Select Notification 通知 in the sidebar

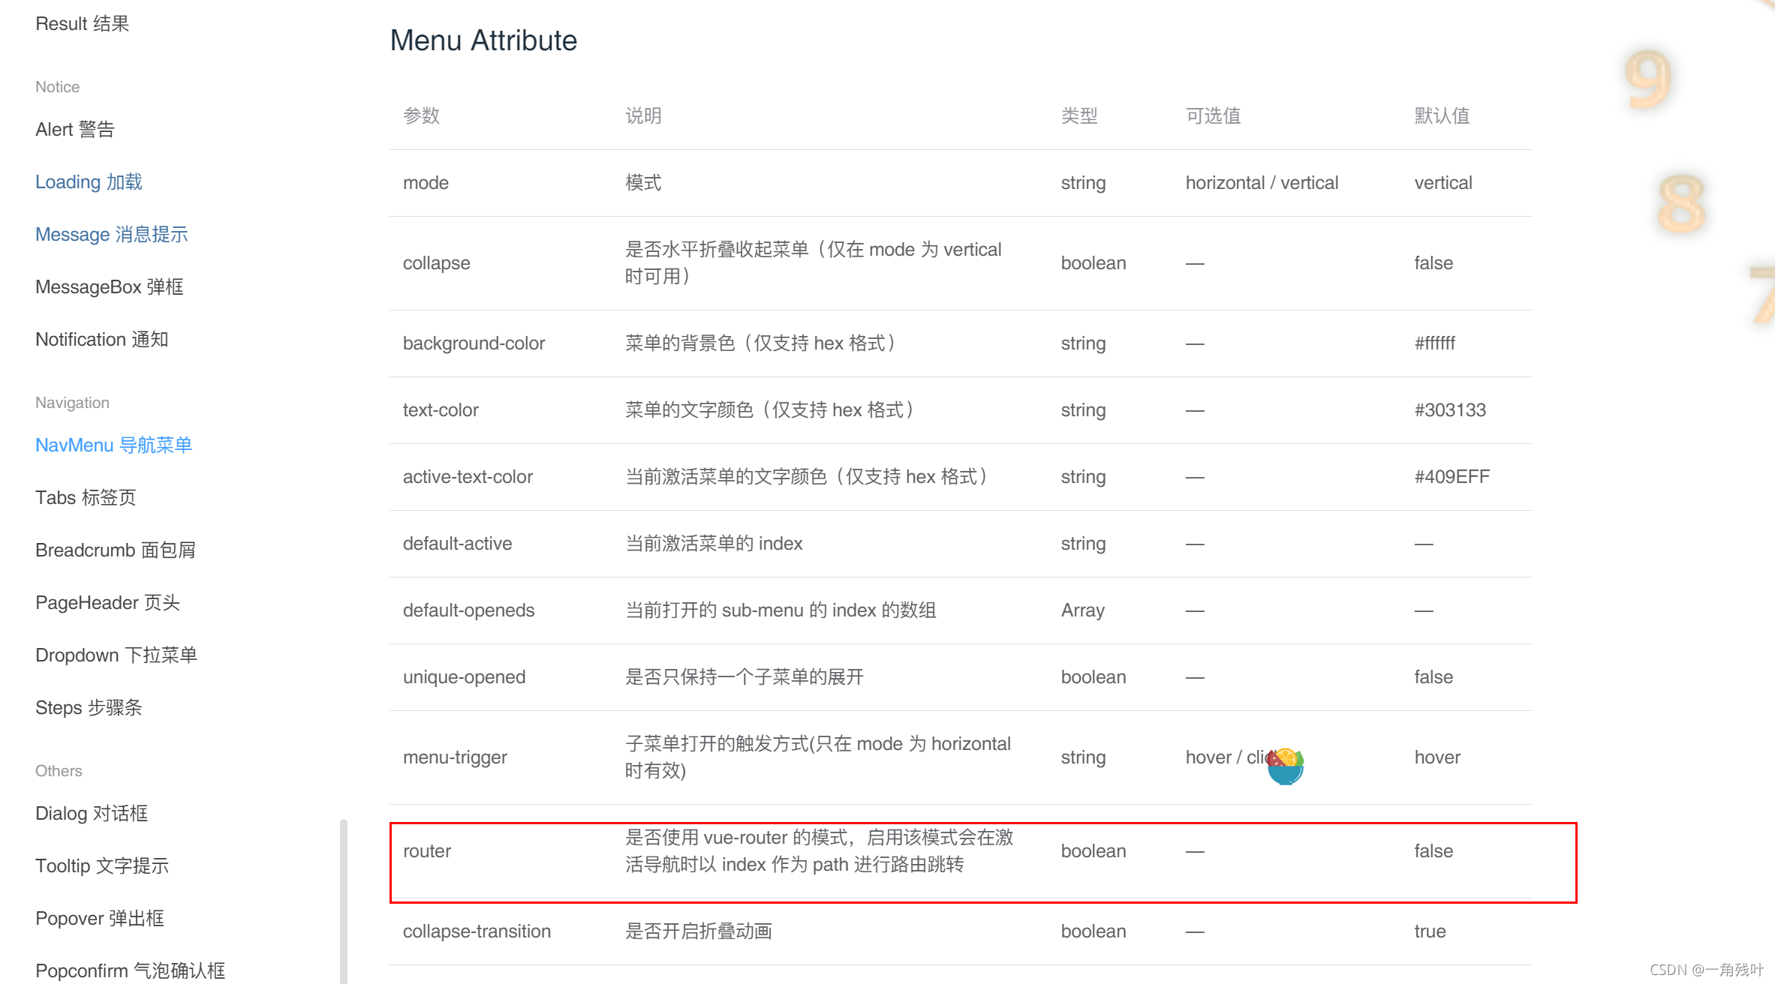point(101,340)
